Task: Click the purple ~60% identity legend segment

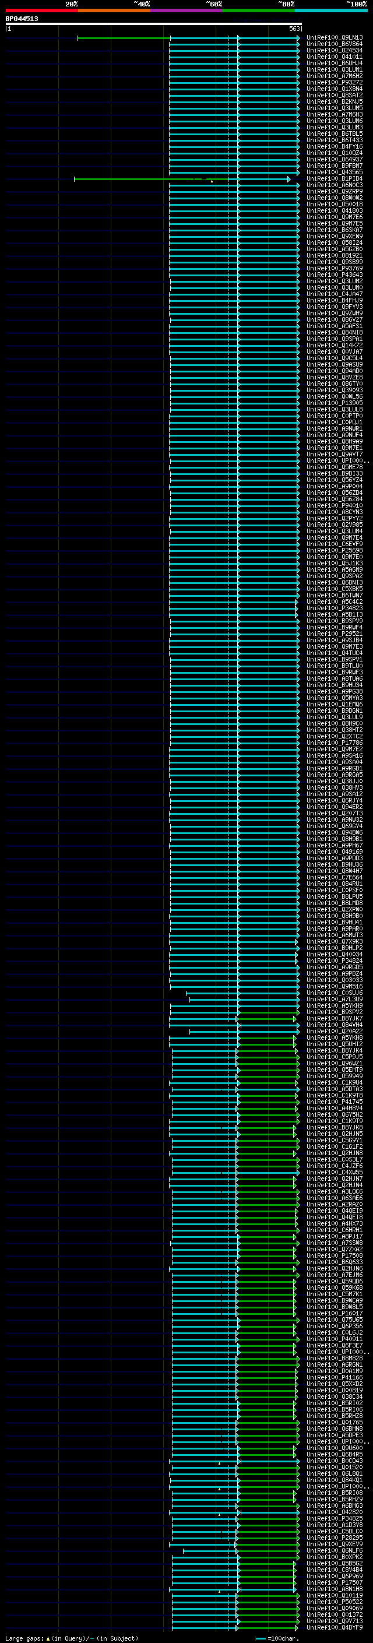Action: click(186, 10)
